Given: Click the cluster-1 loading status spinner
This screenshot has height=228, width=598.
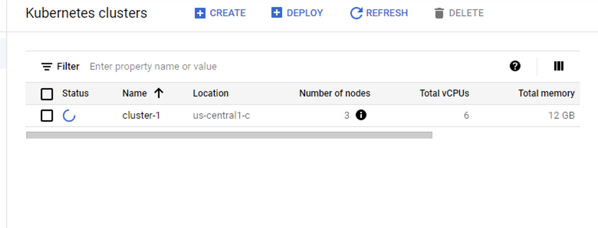Looking at the screenshot, I should (69, 116).
